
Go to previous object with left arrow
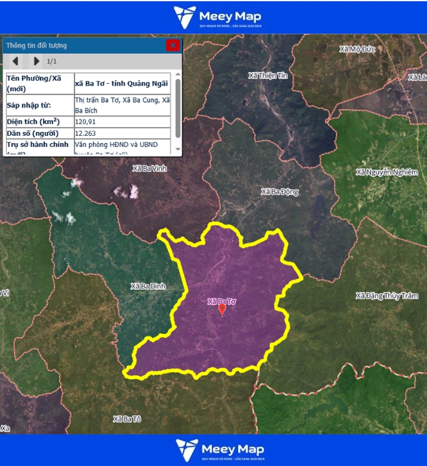pos(16,61)
